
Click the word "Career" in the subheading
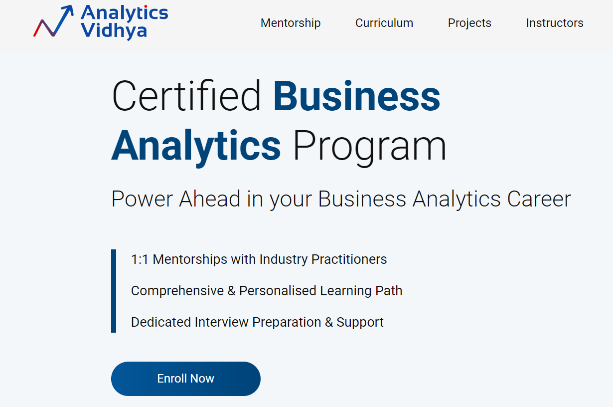click(x=539, y=199)
